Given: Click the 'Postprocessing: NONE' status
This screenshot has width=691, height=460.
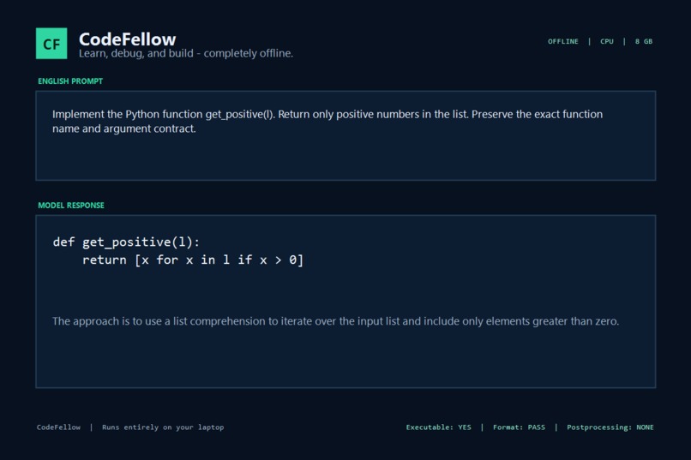Looking at the screenshot, I should pos(610,427).
